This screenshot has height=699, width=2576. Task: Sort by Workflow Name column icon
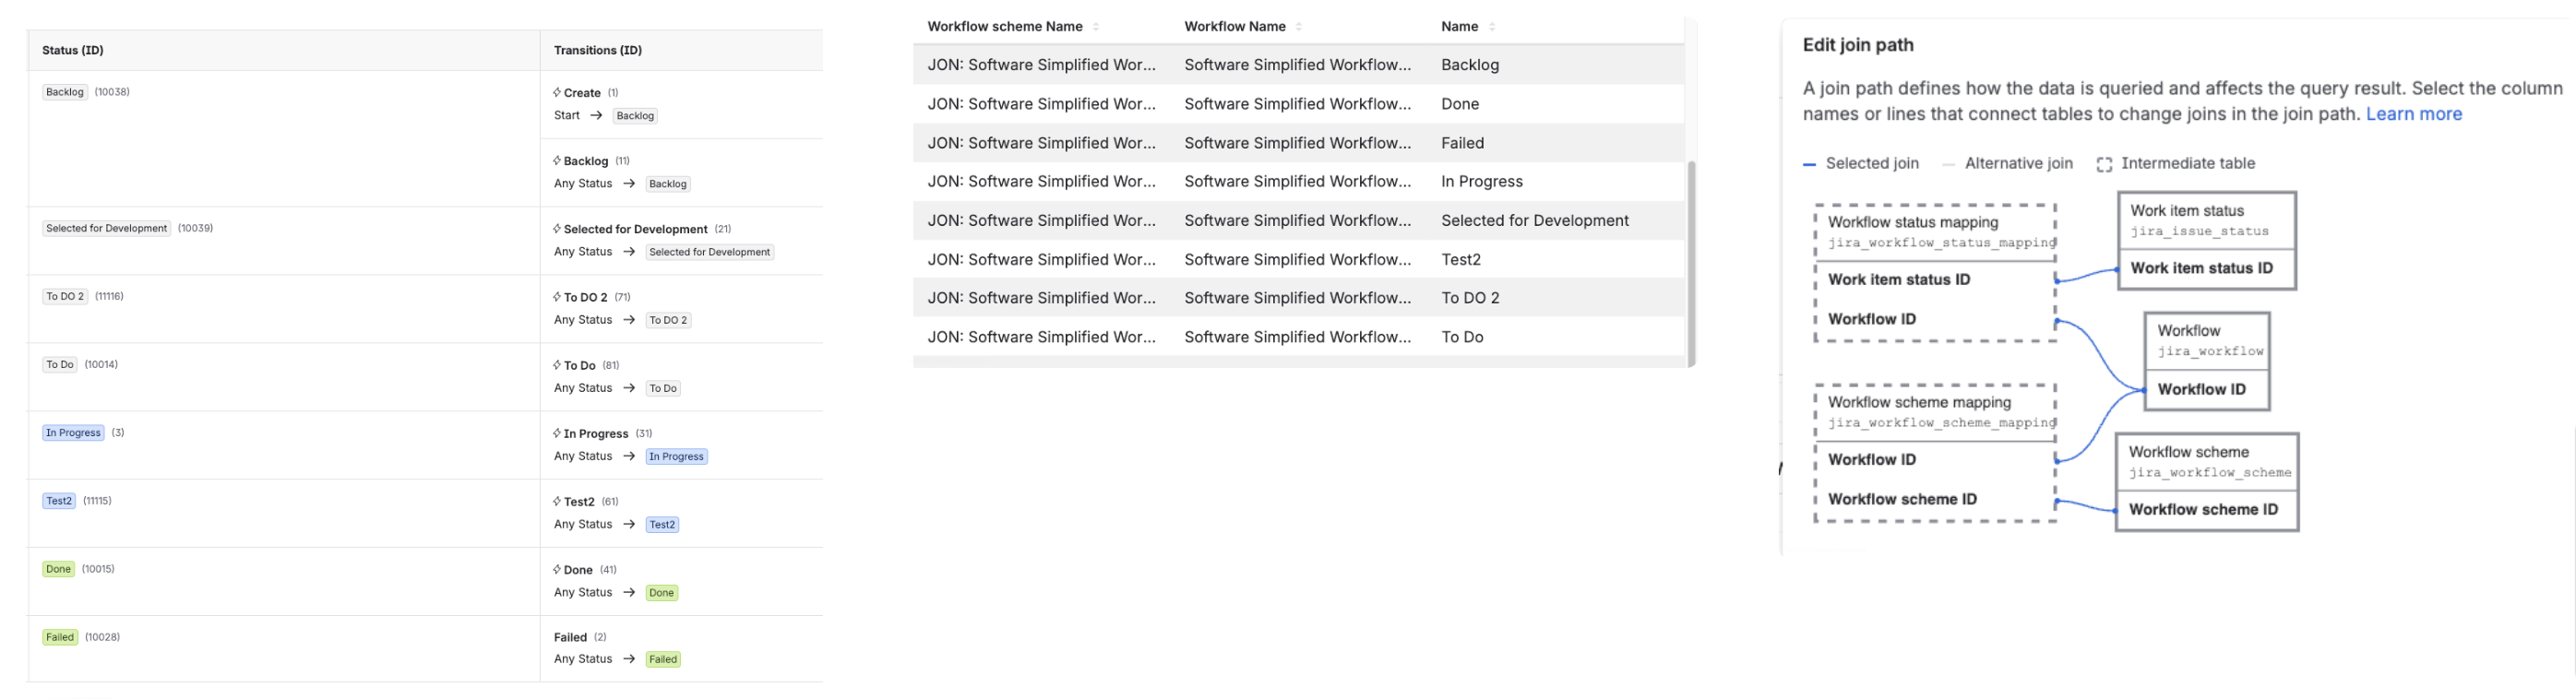tap(1299, 27)
